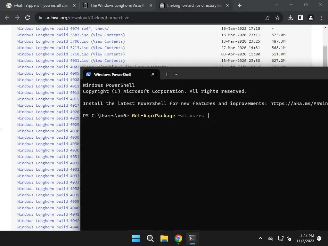View Contents of build 3718.iso
Screen dimensions: 328x246
(108, 54)
